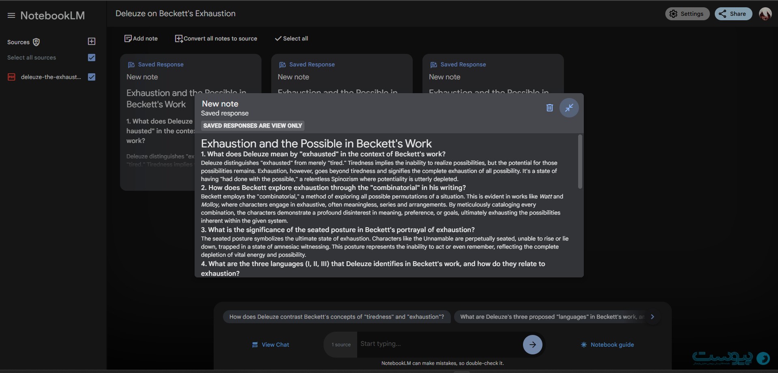Click the notebook title Deleuze on Beckett's Exhaustion

pyautogui.click(x=176, y=13)
